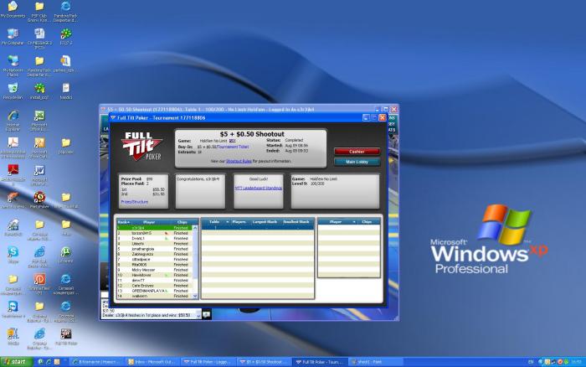
Task: Sort players by the Rank column header
Action: tap(124, 222)
